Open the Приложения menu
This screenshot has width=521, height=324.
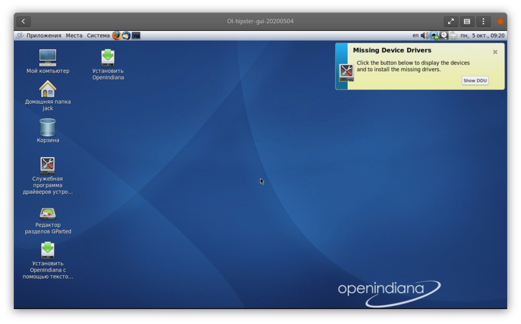[44, 35]
